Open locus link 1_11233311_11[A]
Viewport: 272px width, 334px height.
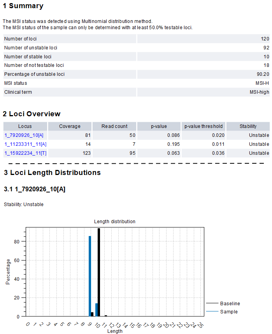click(x=25, y=144)
